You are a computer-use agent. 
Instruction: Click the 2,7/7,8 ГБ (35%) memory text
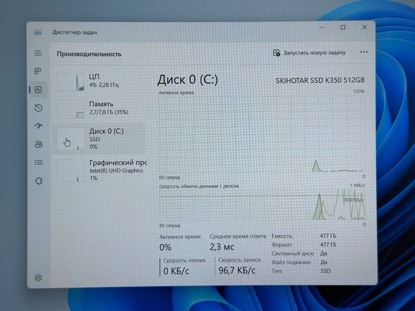point(109,112)
